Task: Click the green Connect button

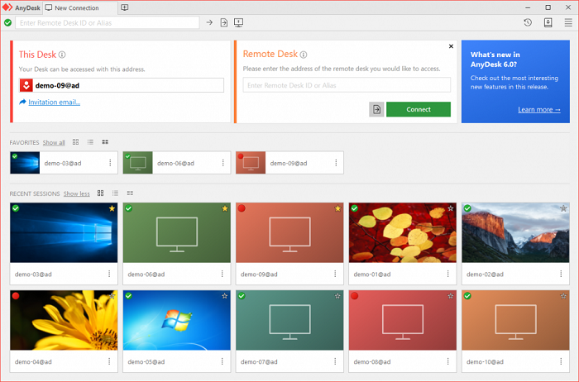Action: (419, 109)
